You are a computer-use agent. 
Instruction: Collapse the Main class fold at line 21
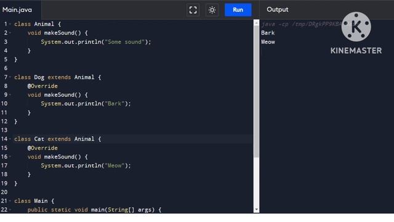click(10, 201)
